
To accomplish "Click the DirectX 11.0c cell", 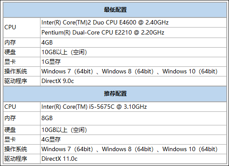I will 133,159.
